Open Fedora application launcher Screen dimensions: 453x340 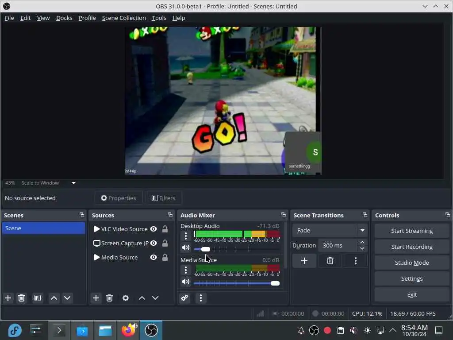click(15, 330)
